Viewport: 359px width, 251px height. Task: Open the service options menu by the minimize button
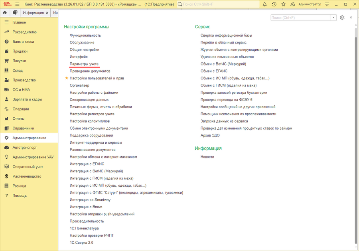[326, 4]
